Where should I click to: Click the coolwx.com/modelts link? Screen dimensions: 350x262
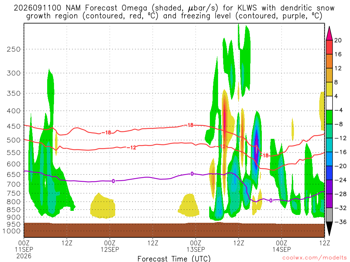click(x=314, y=258)
